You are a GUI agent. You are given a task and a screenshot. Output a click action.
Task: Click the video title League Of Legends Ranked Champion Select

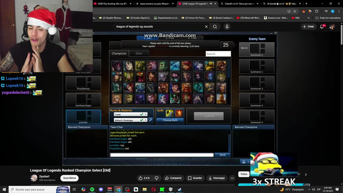click(70, 170)
